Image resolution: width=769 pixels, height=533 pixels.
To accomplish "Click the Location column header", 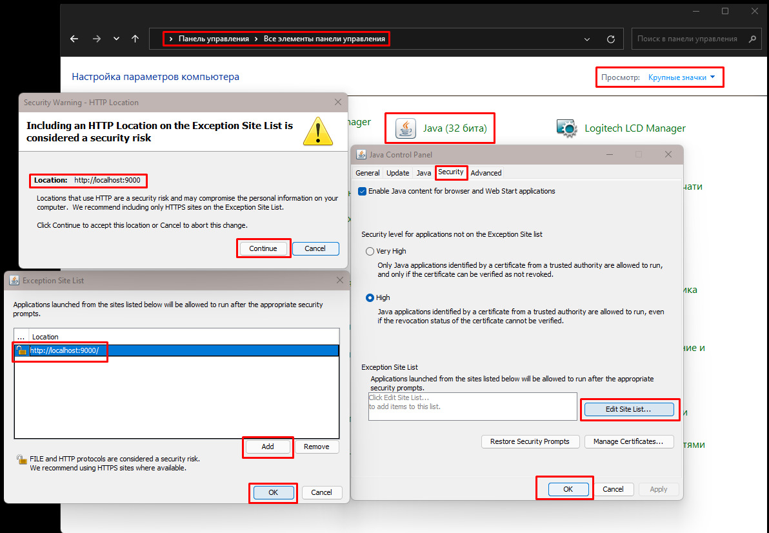I will [185, 337].
